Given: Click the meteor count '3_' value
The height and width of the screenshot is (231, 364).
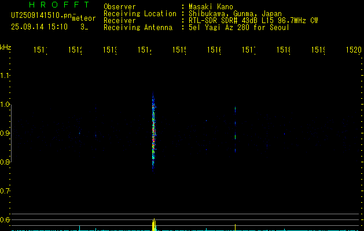Looking at the screenshot, I should tap(84, 27).
